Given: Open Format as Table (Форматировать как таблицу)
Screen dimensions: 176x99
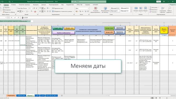Looking at the screenshot, I should [105, 10].
